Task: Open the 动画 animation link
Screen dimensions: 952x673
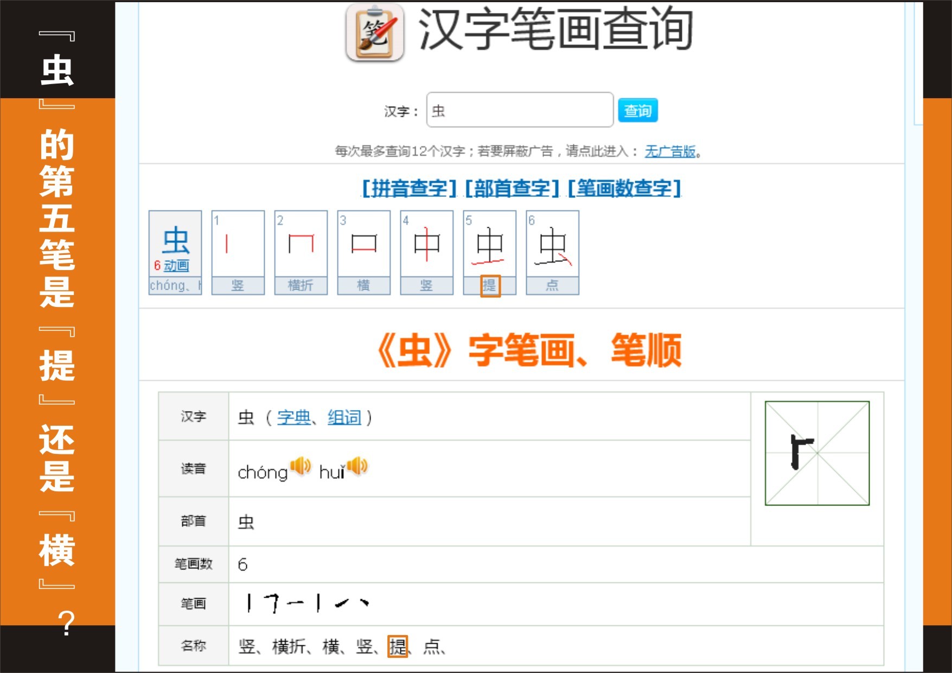Action: [x=176, y=266]
